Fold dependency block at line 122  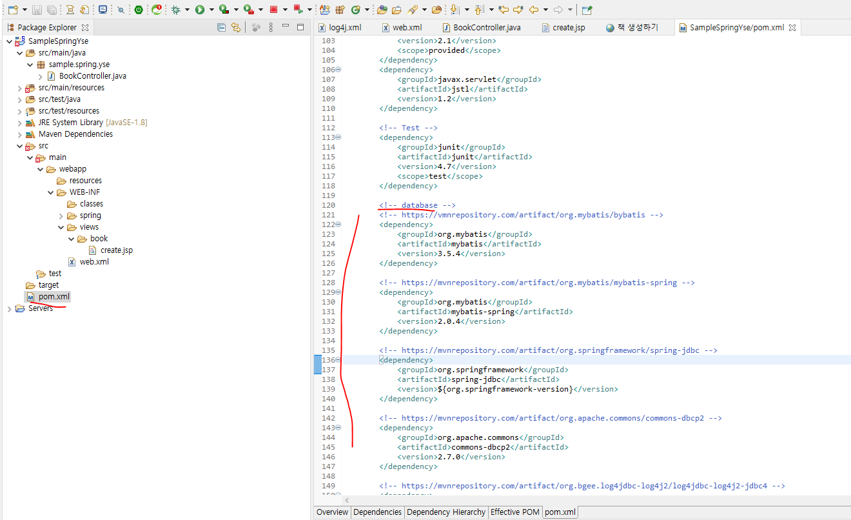(x=338, y=225)
